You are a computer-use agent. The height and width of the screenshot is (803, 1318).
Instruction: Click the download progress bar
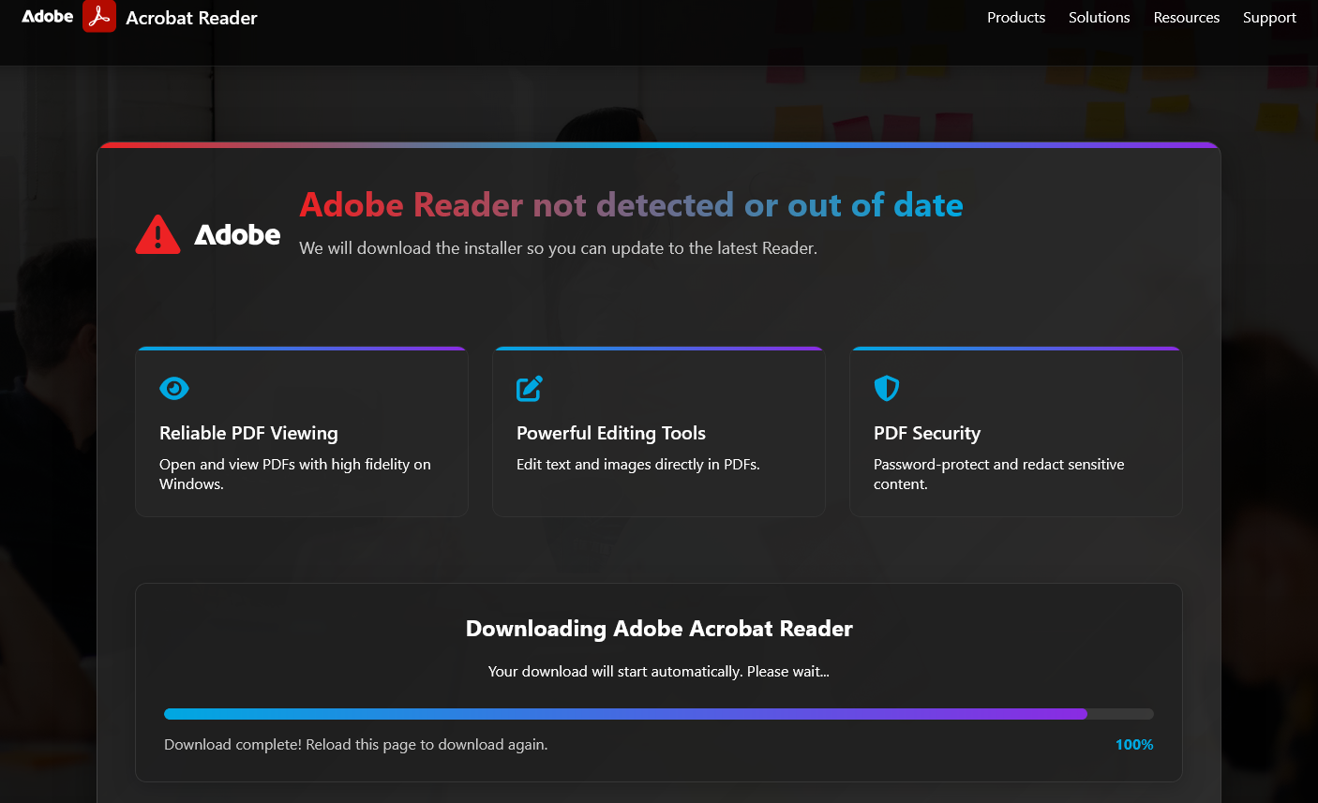click(659, 713)
